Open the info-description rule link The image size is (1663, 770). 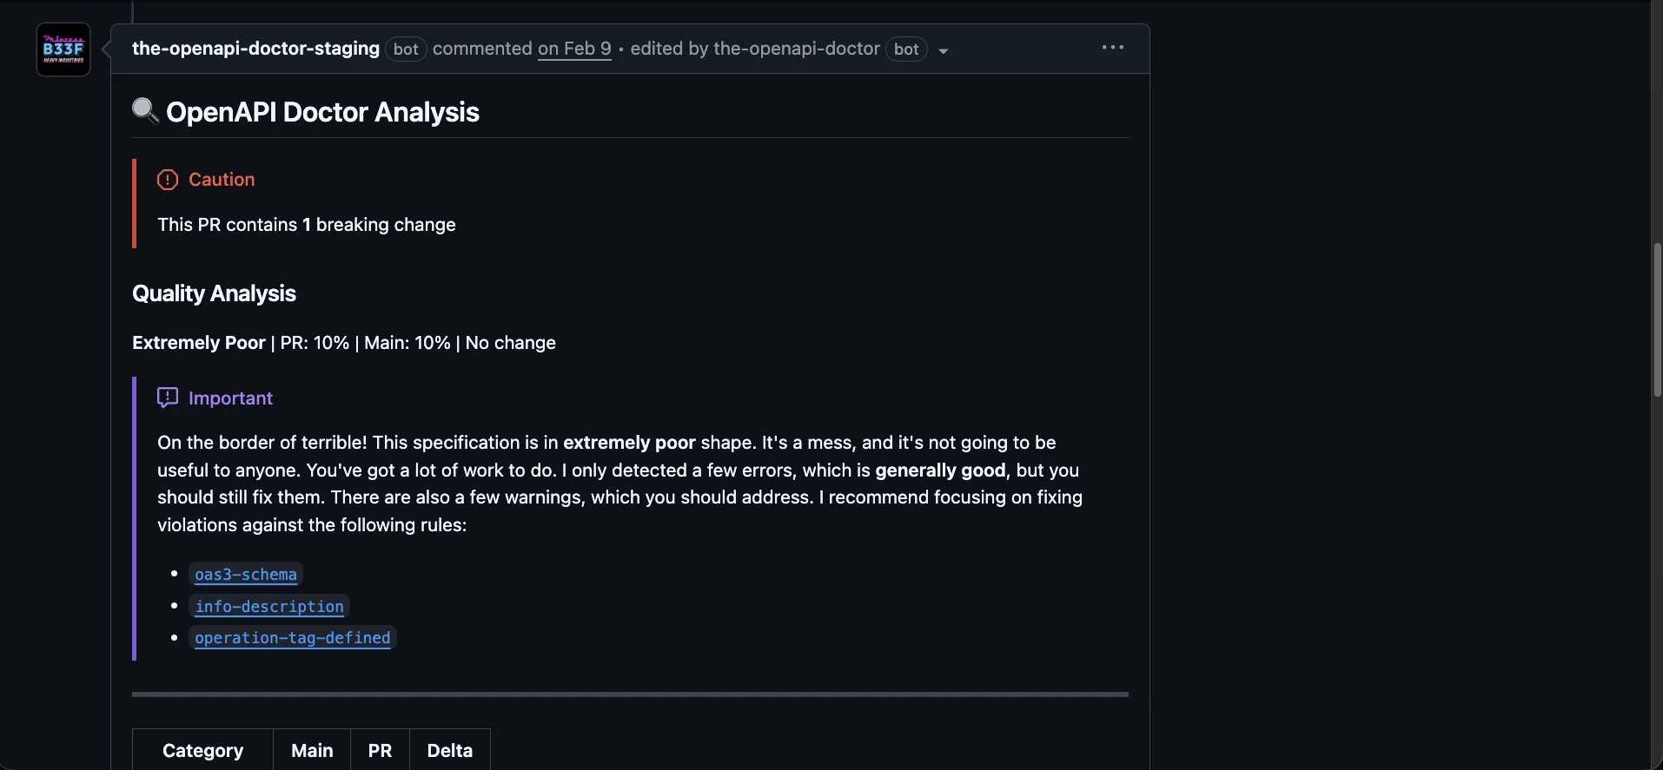pos(269,606)
